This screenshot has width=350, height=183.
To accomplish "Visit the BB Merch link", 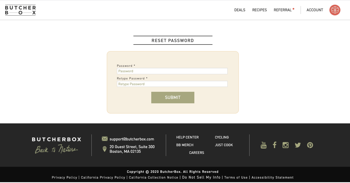I will (185, 145).
